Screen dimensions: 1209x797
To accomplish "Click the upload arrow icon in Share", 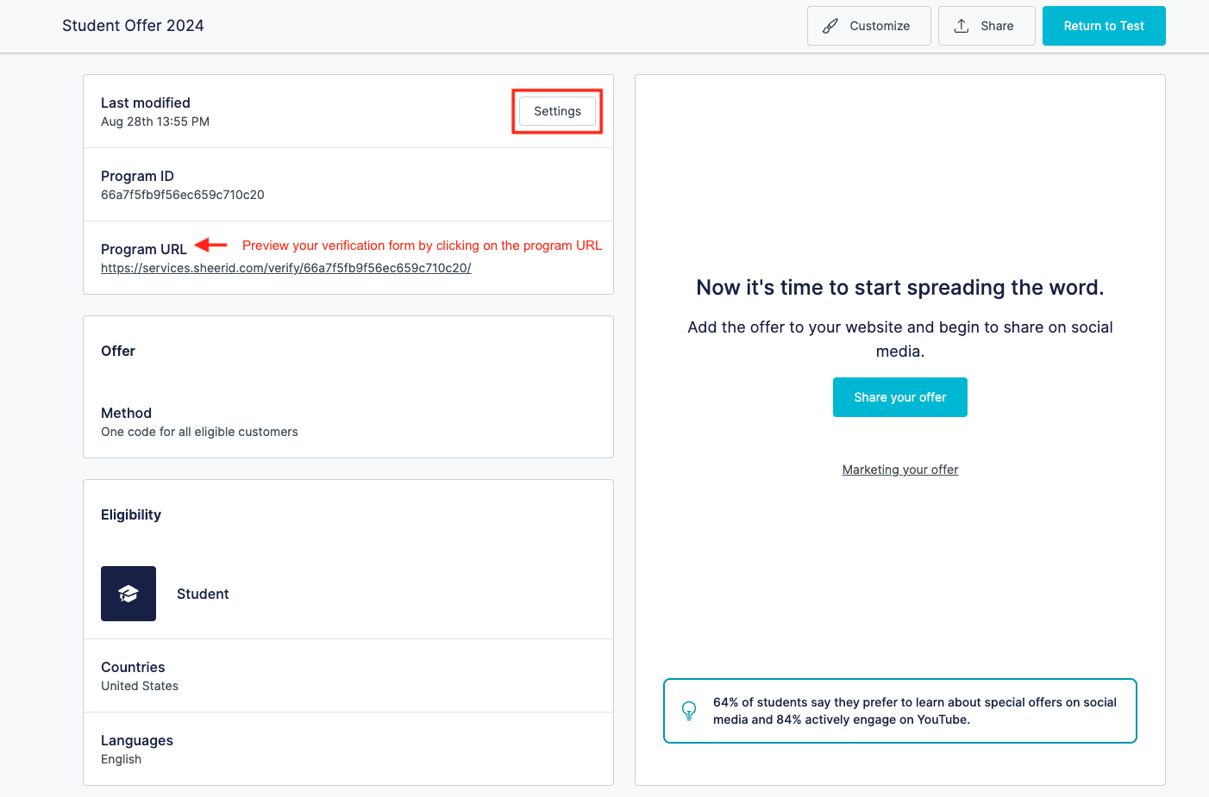I will pyautogui.click(x=962, y=26).
